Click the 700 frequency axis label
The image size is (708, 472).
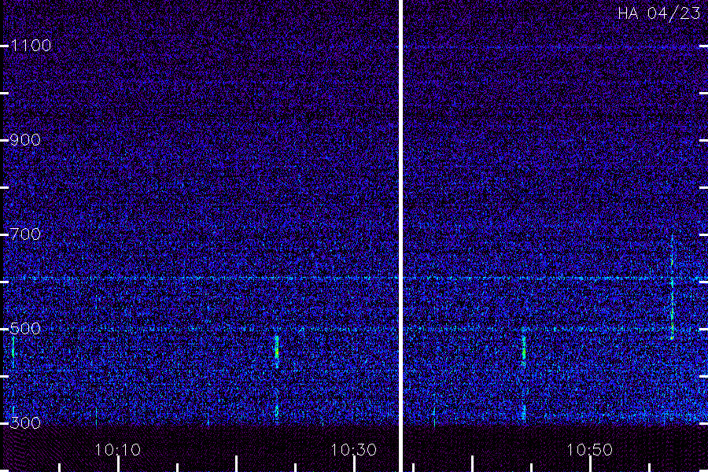coord(25,234)
